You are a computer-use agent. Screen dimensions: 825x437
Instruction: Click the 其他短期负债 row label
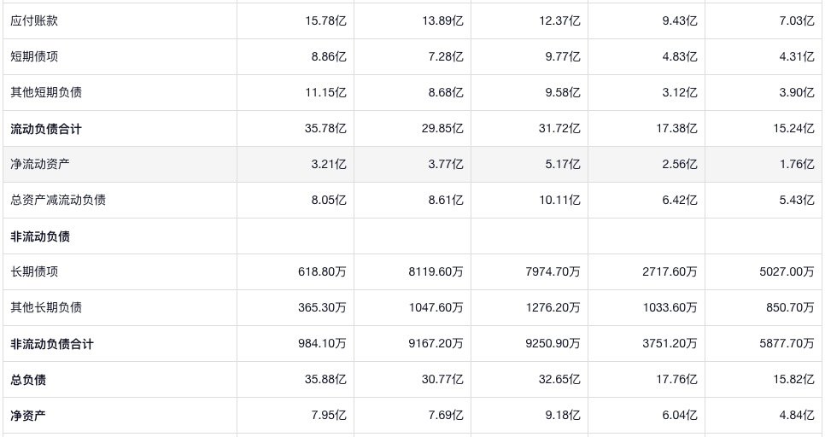(x=46, y=92)
